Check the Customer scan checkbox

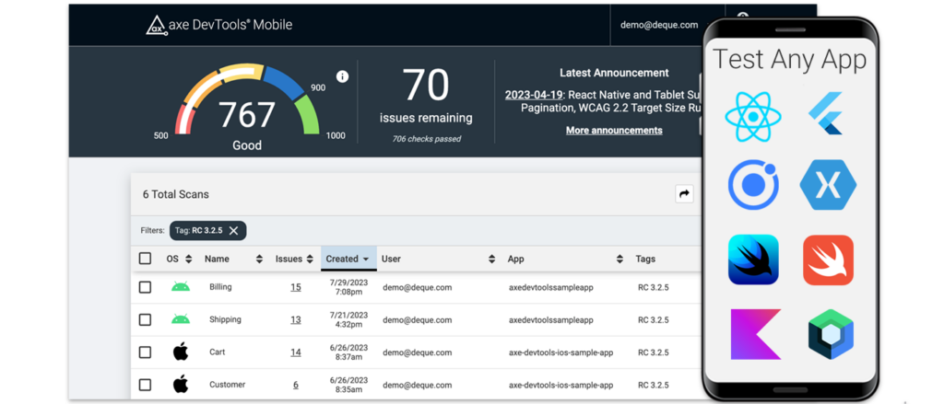click(x=145, y=385)
